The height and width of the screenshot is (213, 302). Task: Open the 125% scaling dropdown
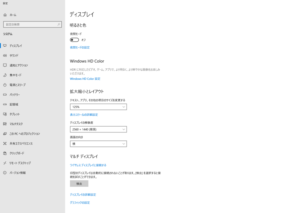[98, 107]
